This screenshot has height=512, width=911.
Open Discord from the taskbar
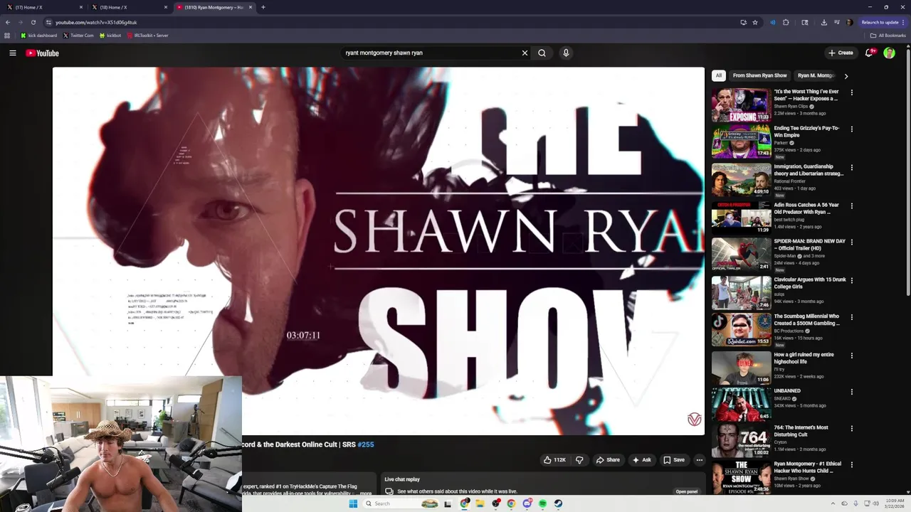[x=527, y=503]
